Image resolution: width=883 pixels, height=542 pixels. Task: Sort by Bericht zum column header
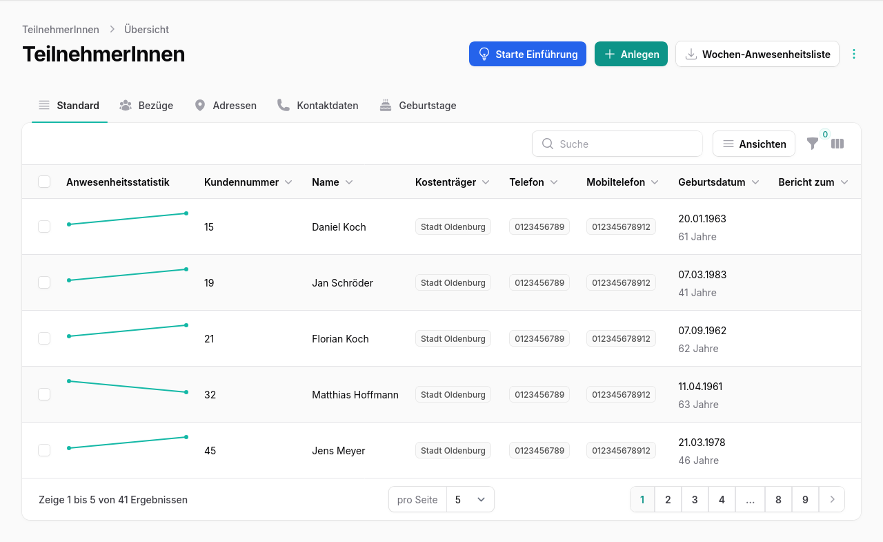tap(813, 182)
